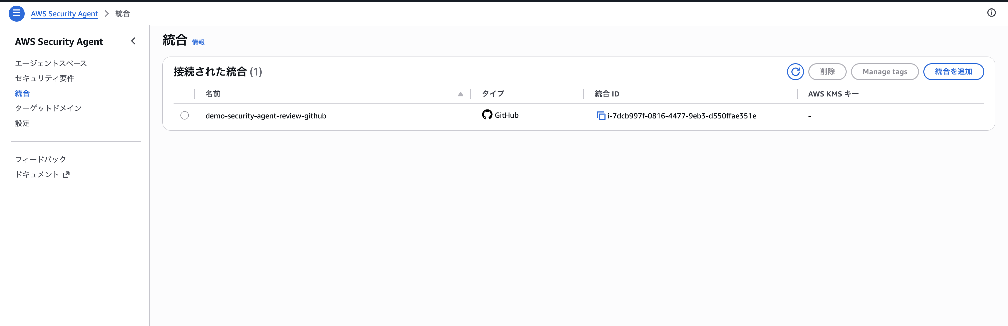This screenshot has width=1008, height=326.
Task: Open the navigation hamburger menu
Action: click(16, 13)
